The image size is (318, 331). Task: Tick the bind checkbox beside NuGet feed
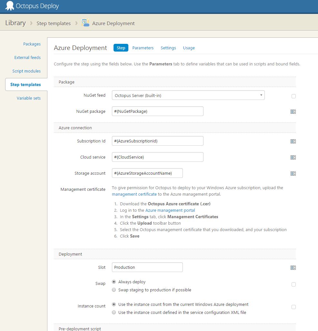(x=293, y=96)
